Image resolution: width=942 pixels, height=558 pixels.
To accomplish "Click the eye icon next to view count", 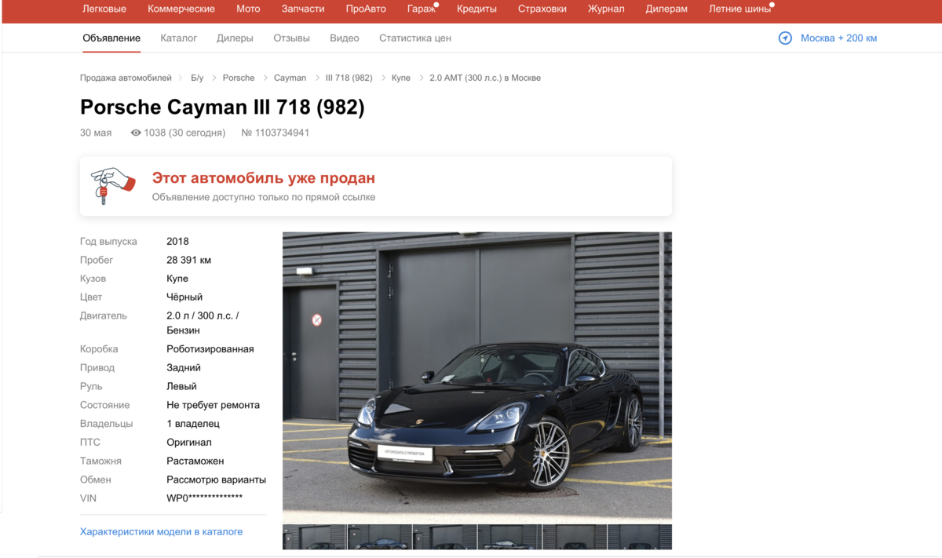I will click(136, 133).
